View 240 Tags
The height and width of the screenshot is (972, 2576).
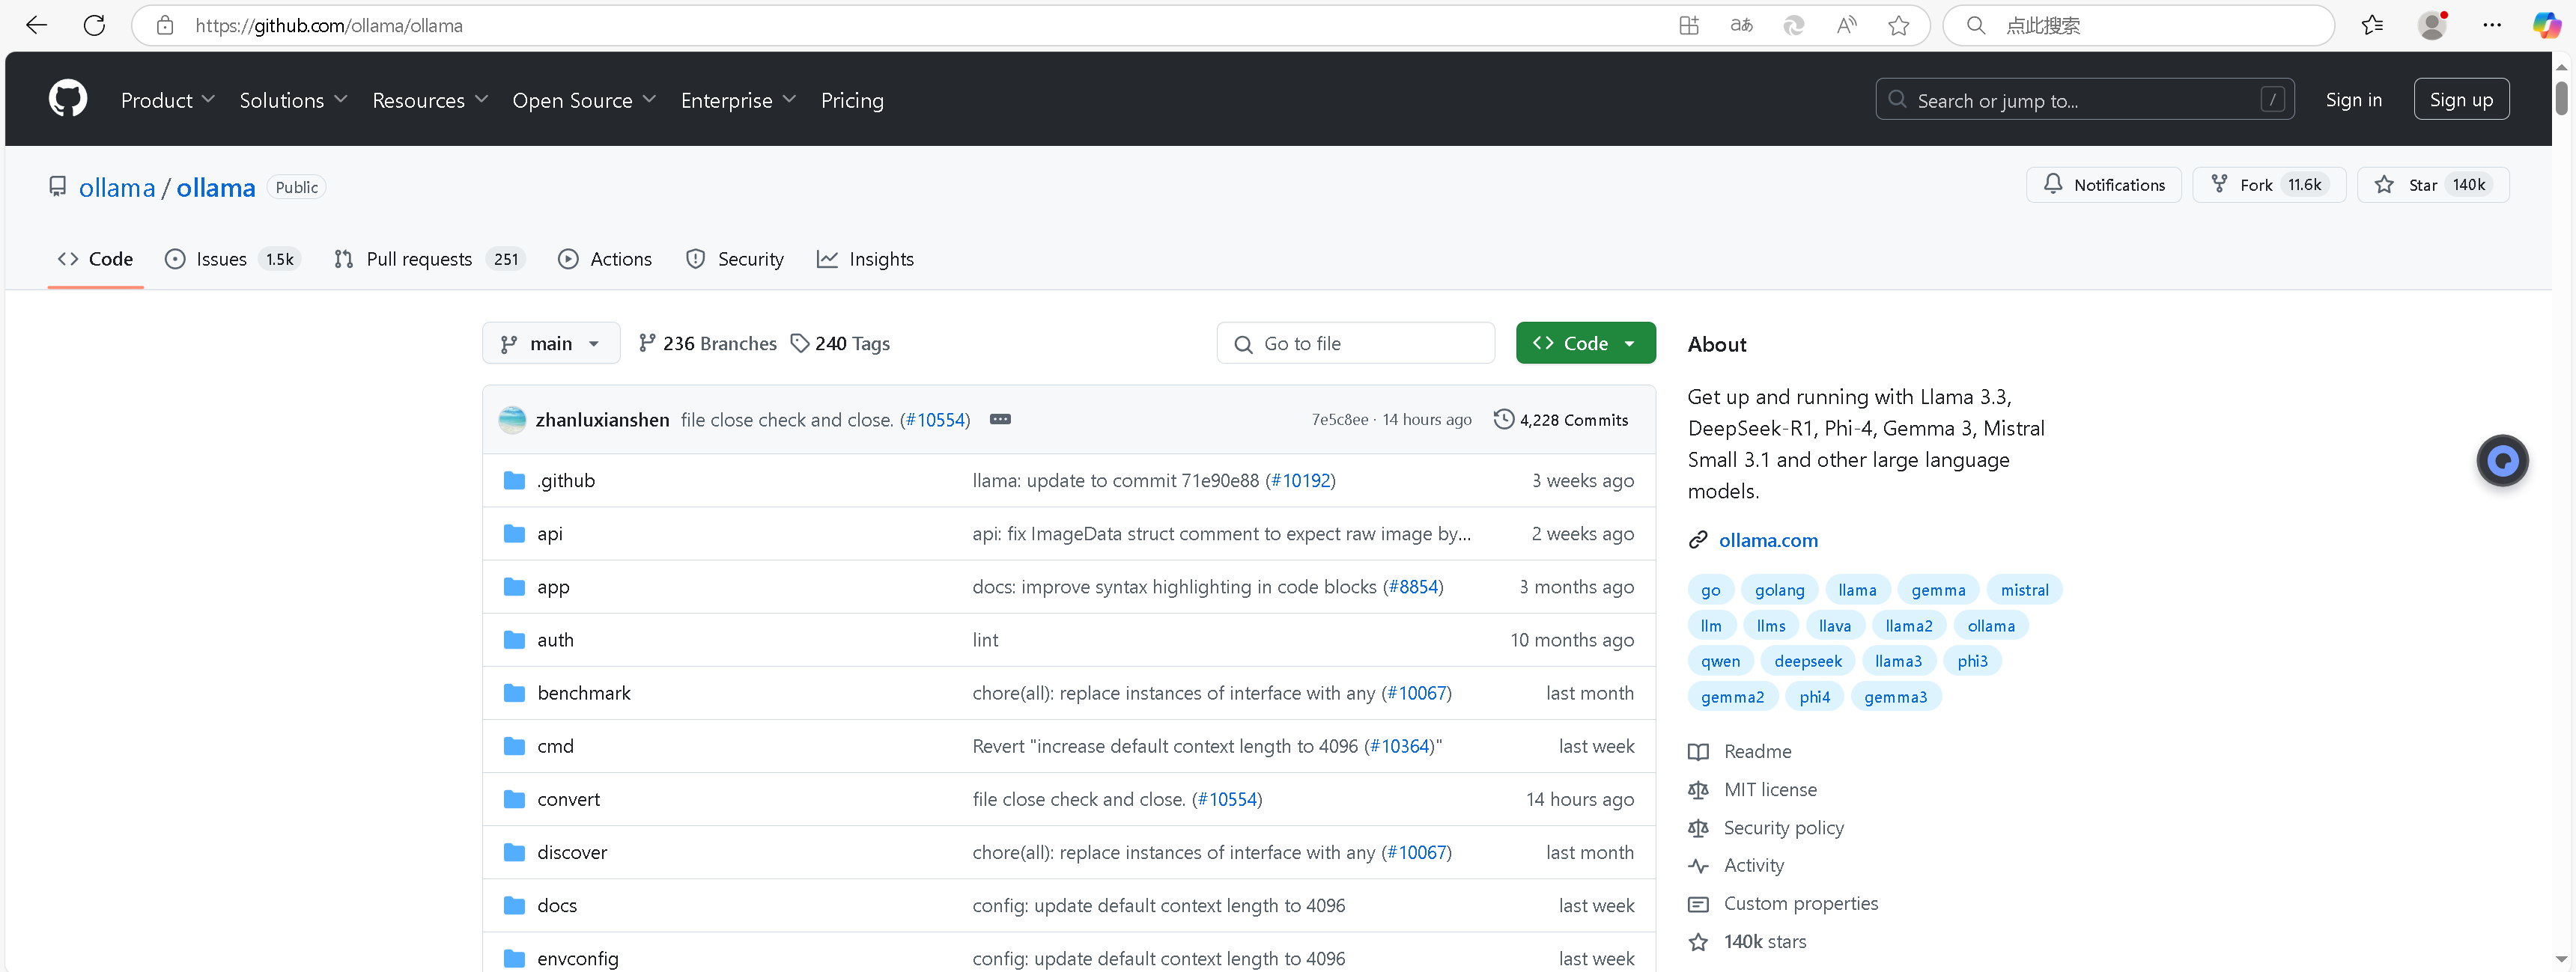(839, 343)
